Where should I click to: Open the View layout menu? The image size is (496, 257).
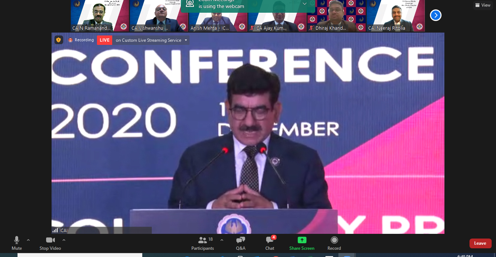coord(483,5)
